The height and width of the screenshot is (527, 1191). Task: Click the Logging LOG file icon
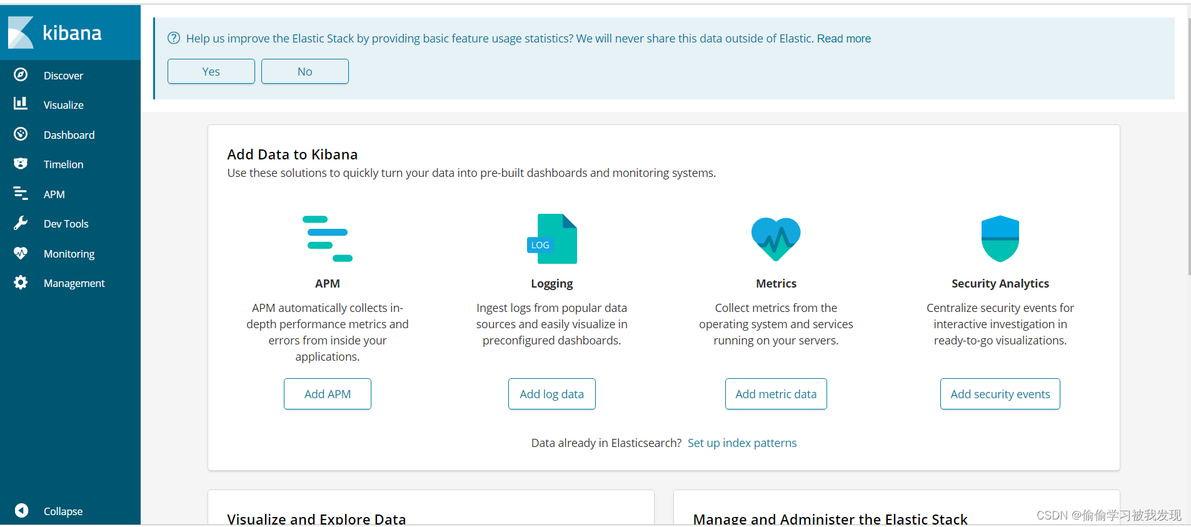pos(552,239)
